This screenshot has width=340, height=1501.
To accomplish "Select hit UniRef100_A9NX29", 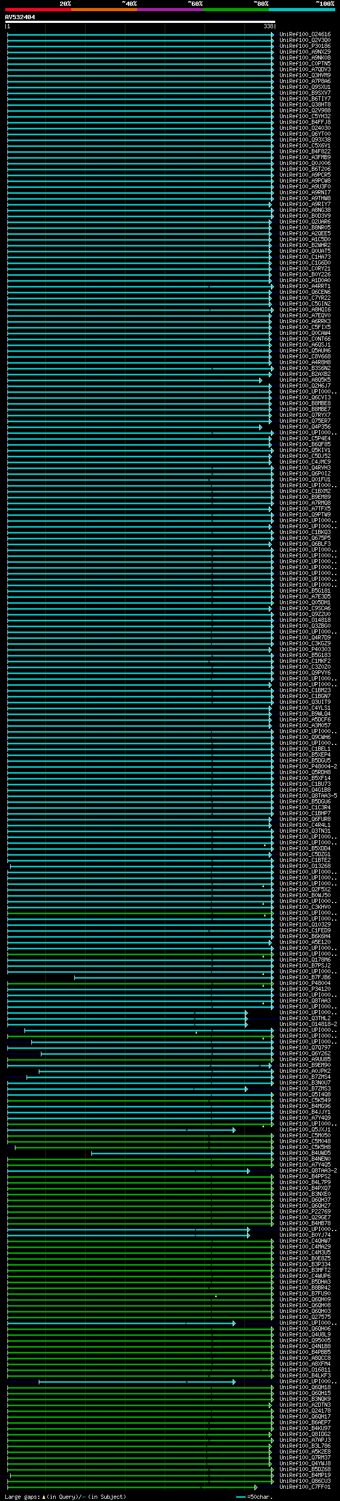I will 305,52.
